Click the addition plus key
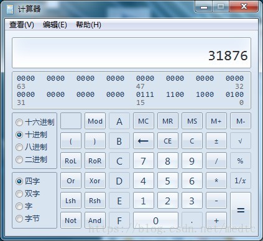The image size is (263, 241). click(216, 221)
